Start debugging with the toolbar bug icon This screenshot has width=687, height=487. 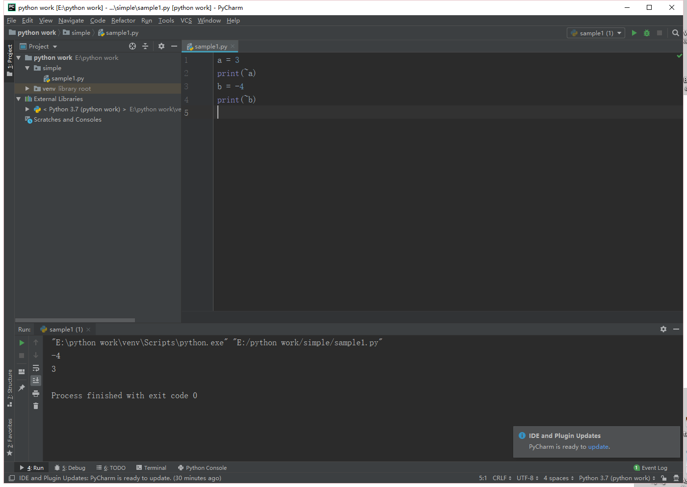(647, 33)
